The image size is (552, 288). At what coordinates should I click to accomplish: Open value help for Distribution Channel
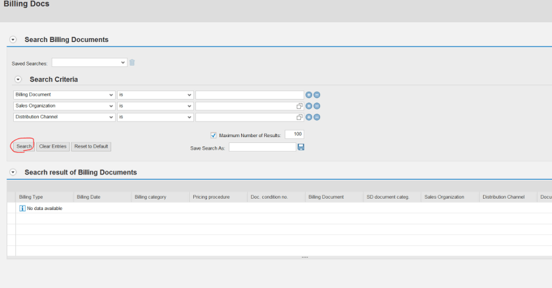point(299,117)
